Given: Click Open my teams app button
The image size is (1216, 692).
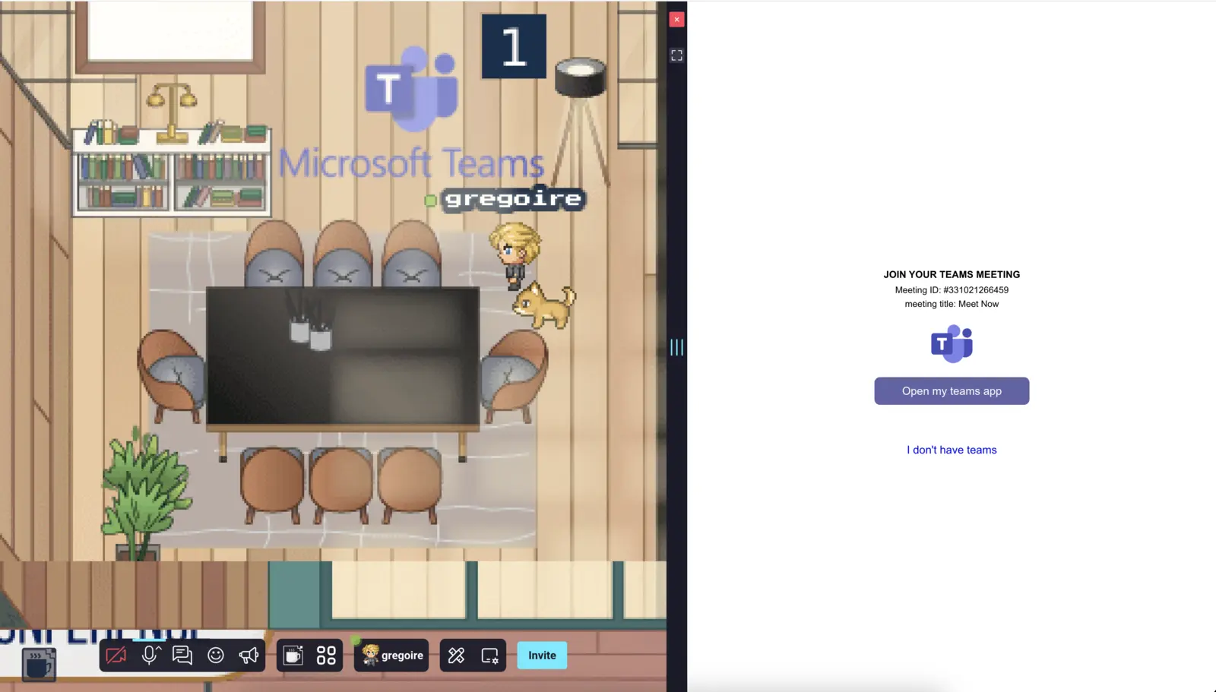Looking at the screenshot, I should 952,391.
